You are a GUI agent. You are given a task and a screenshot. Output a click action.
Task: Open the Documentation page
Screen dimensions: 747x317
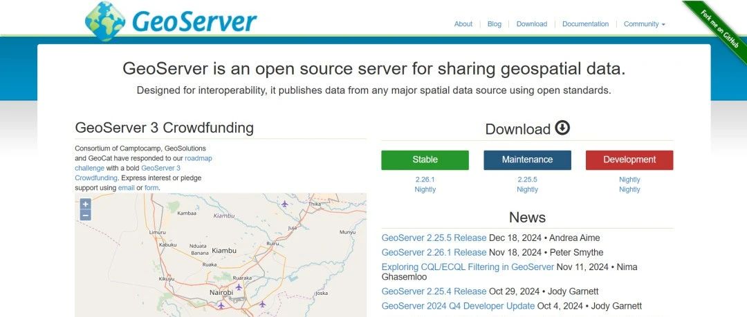tap(585, 23)
